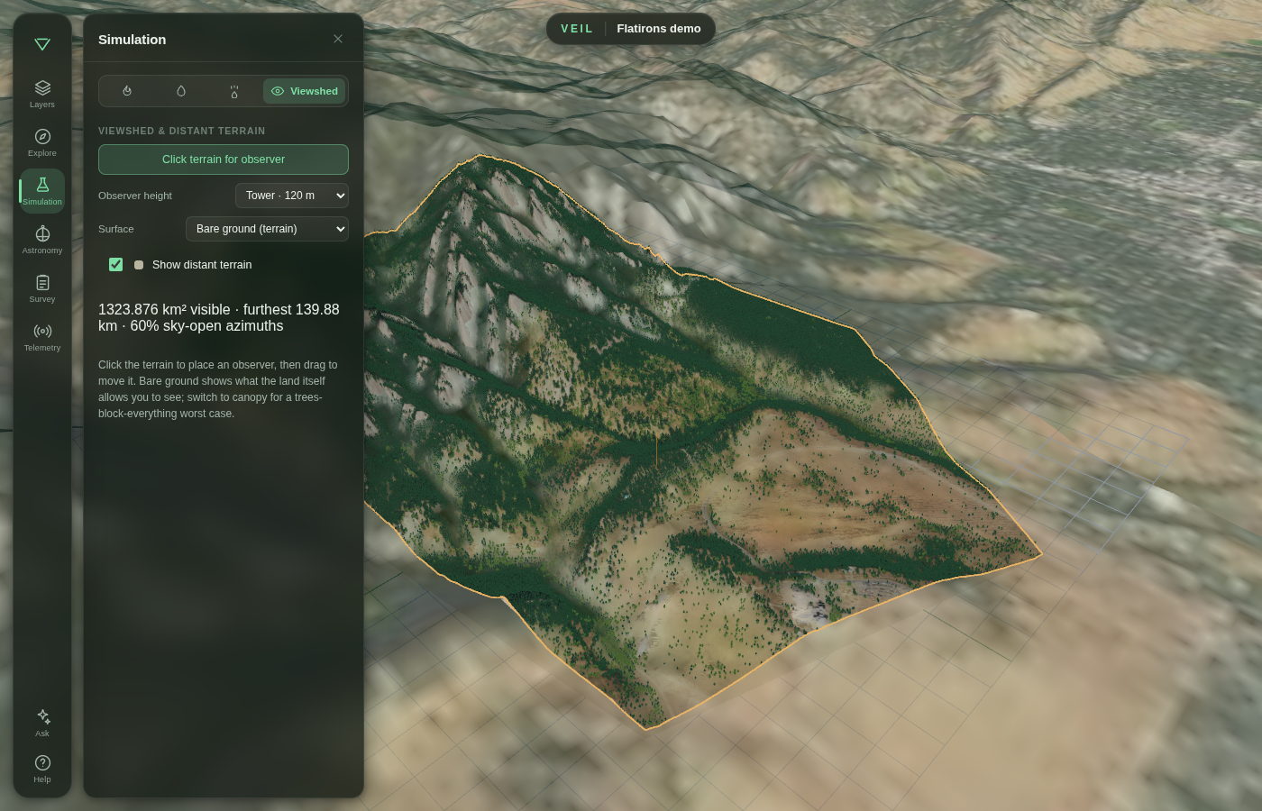Open the Surface dropdown

tap(267, 229)
